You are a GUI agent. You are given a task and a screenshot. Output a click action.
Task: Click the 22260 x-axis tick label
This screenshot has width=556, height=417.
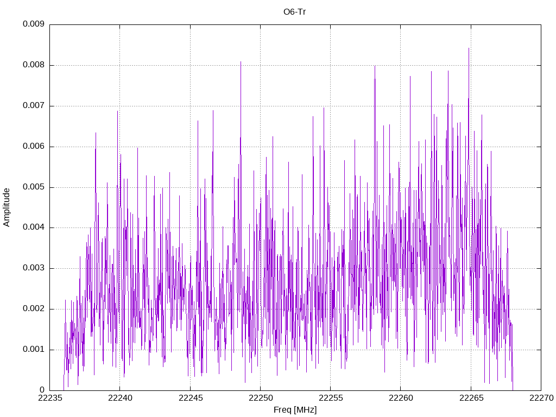(401, 398)
